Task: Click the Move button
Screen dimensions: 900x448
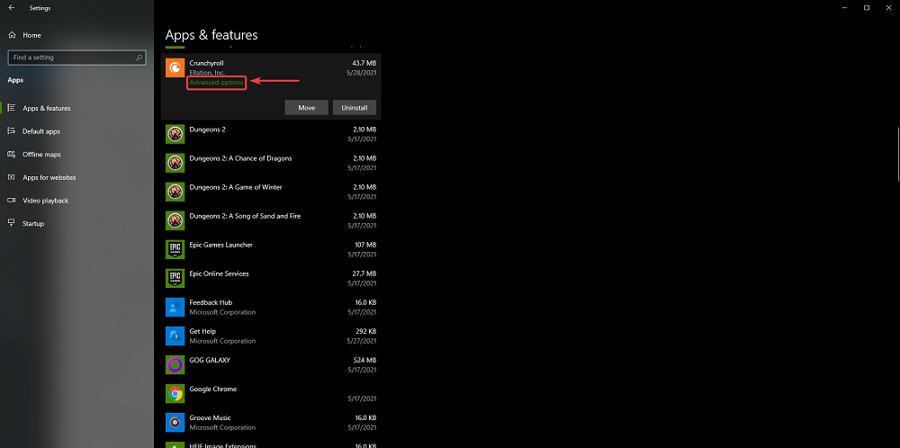Action: [x=306, y=107]
